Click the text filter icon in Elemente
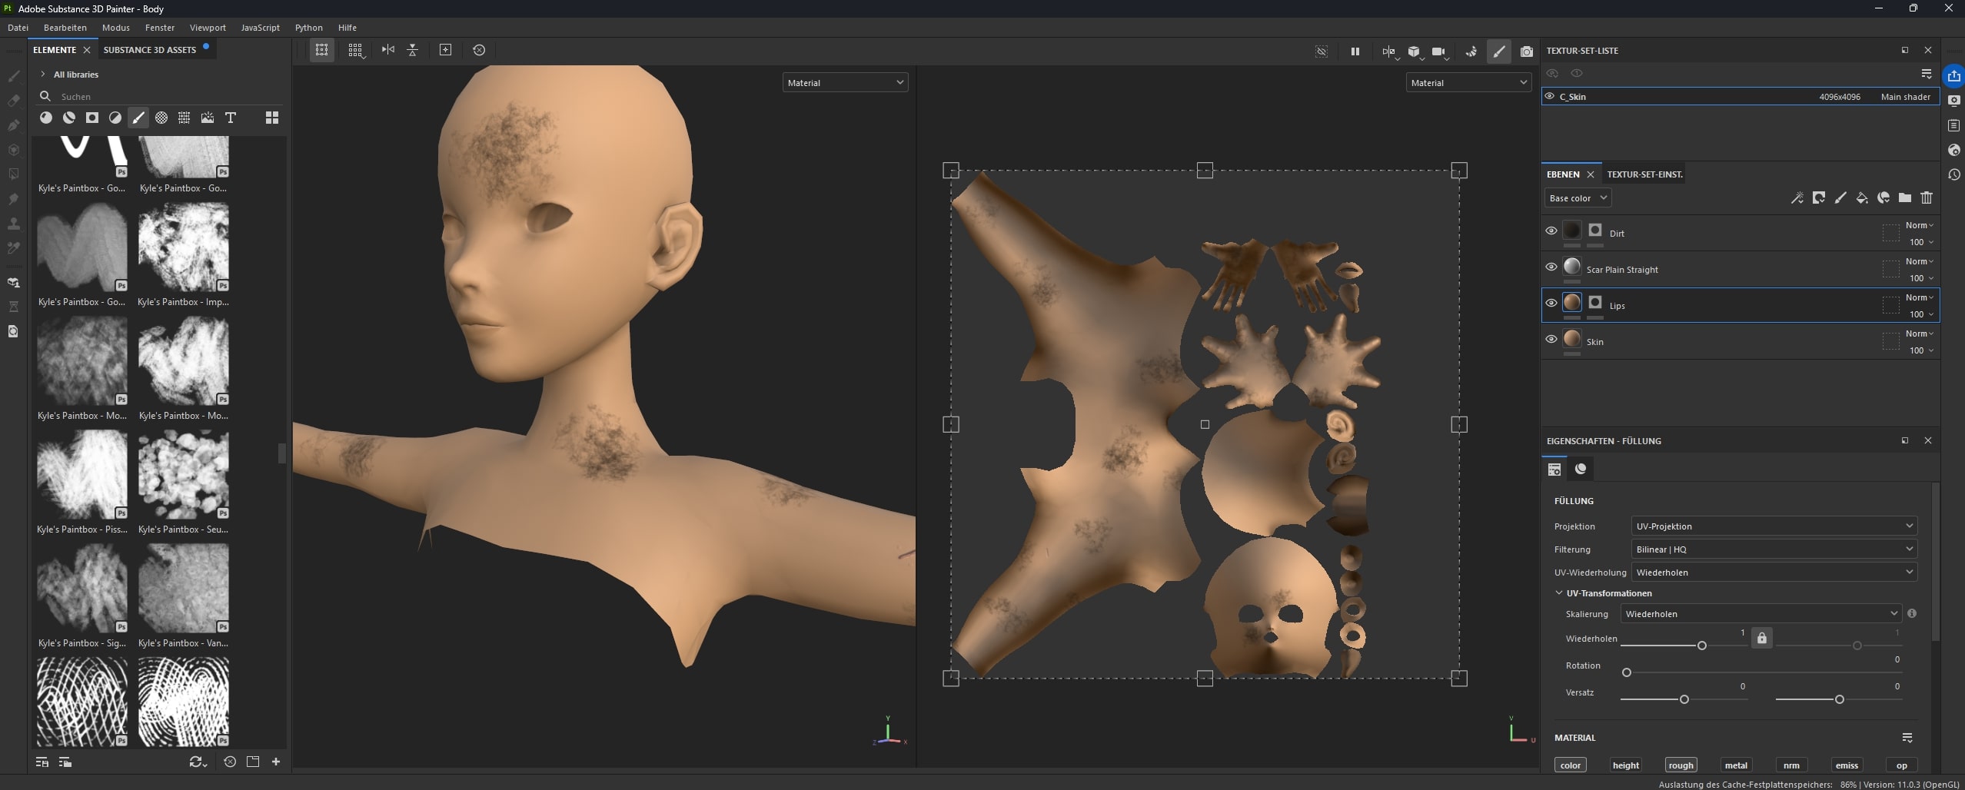The image size is (1965, 790). pos(230,118)
